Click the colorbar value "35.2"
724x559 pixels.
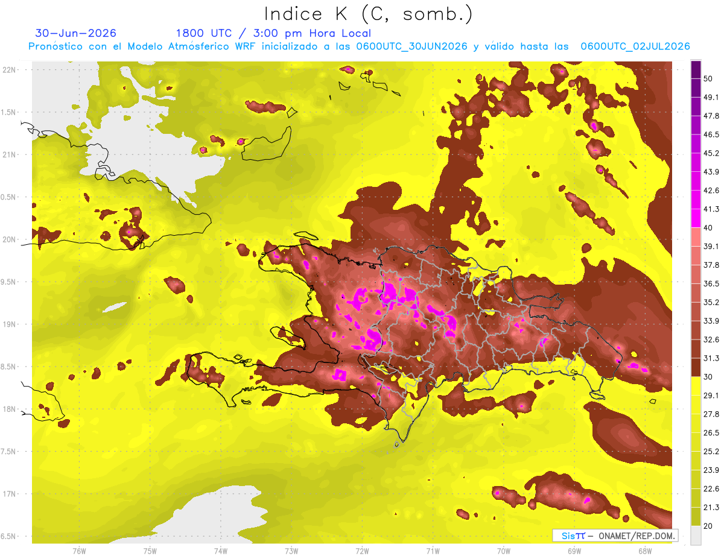[x=711, y=302]
